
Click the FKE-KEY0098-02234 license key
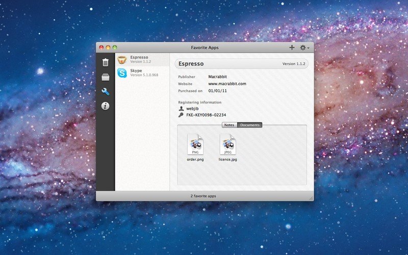point(206,115)
